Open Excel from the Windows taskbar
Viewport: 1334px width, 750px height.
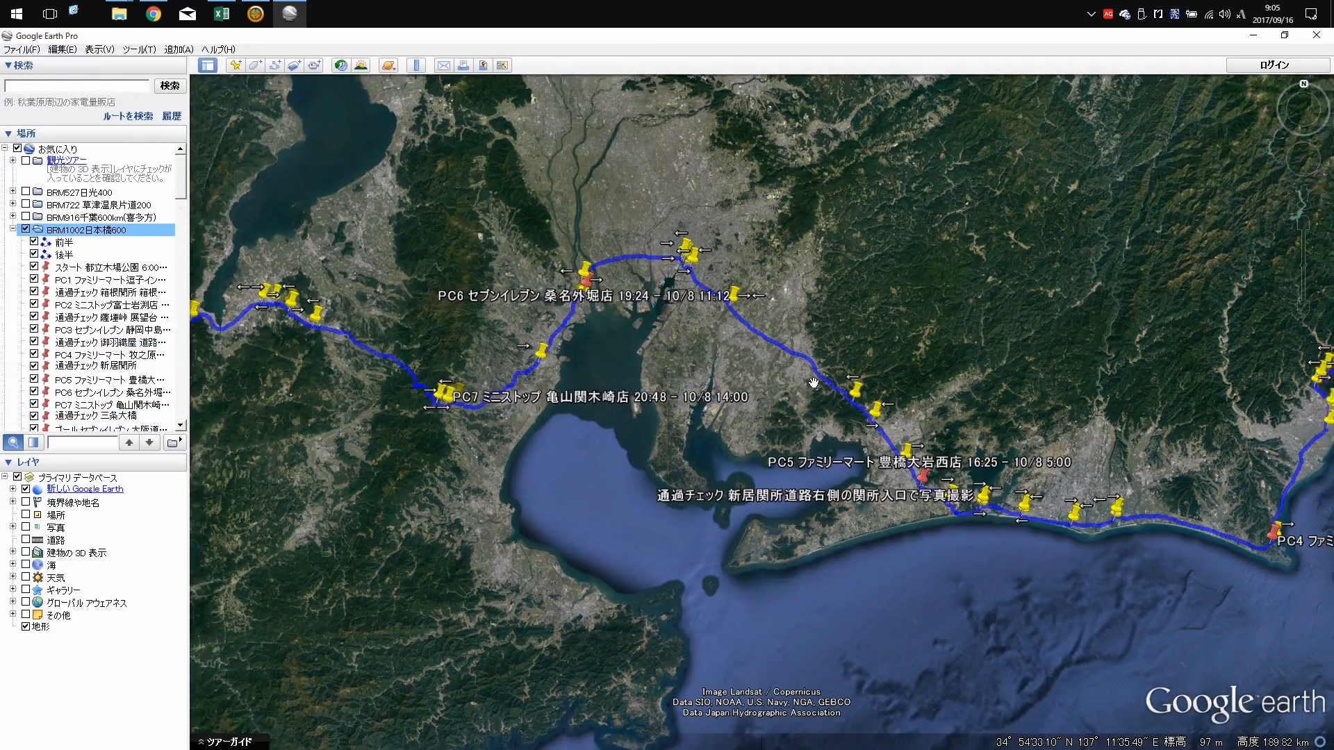coord(221,14)
